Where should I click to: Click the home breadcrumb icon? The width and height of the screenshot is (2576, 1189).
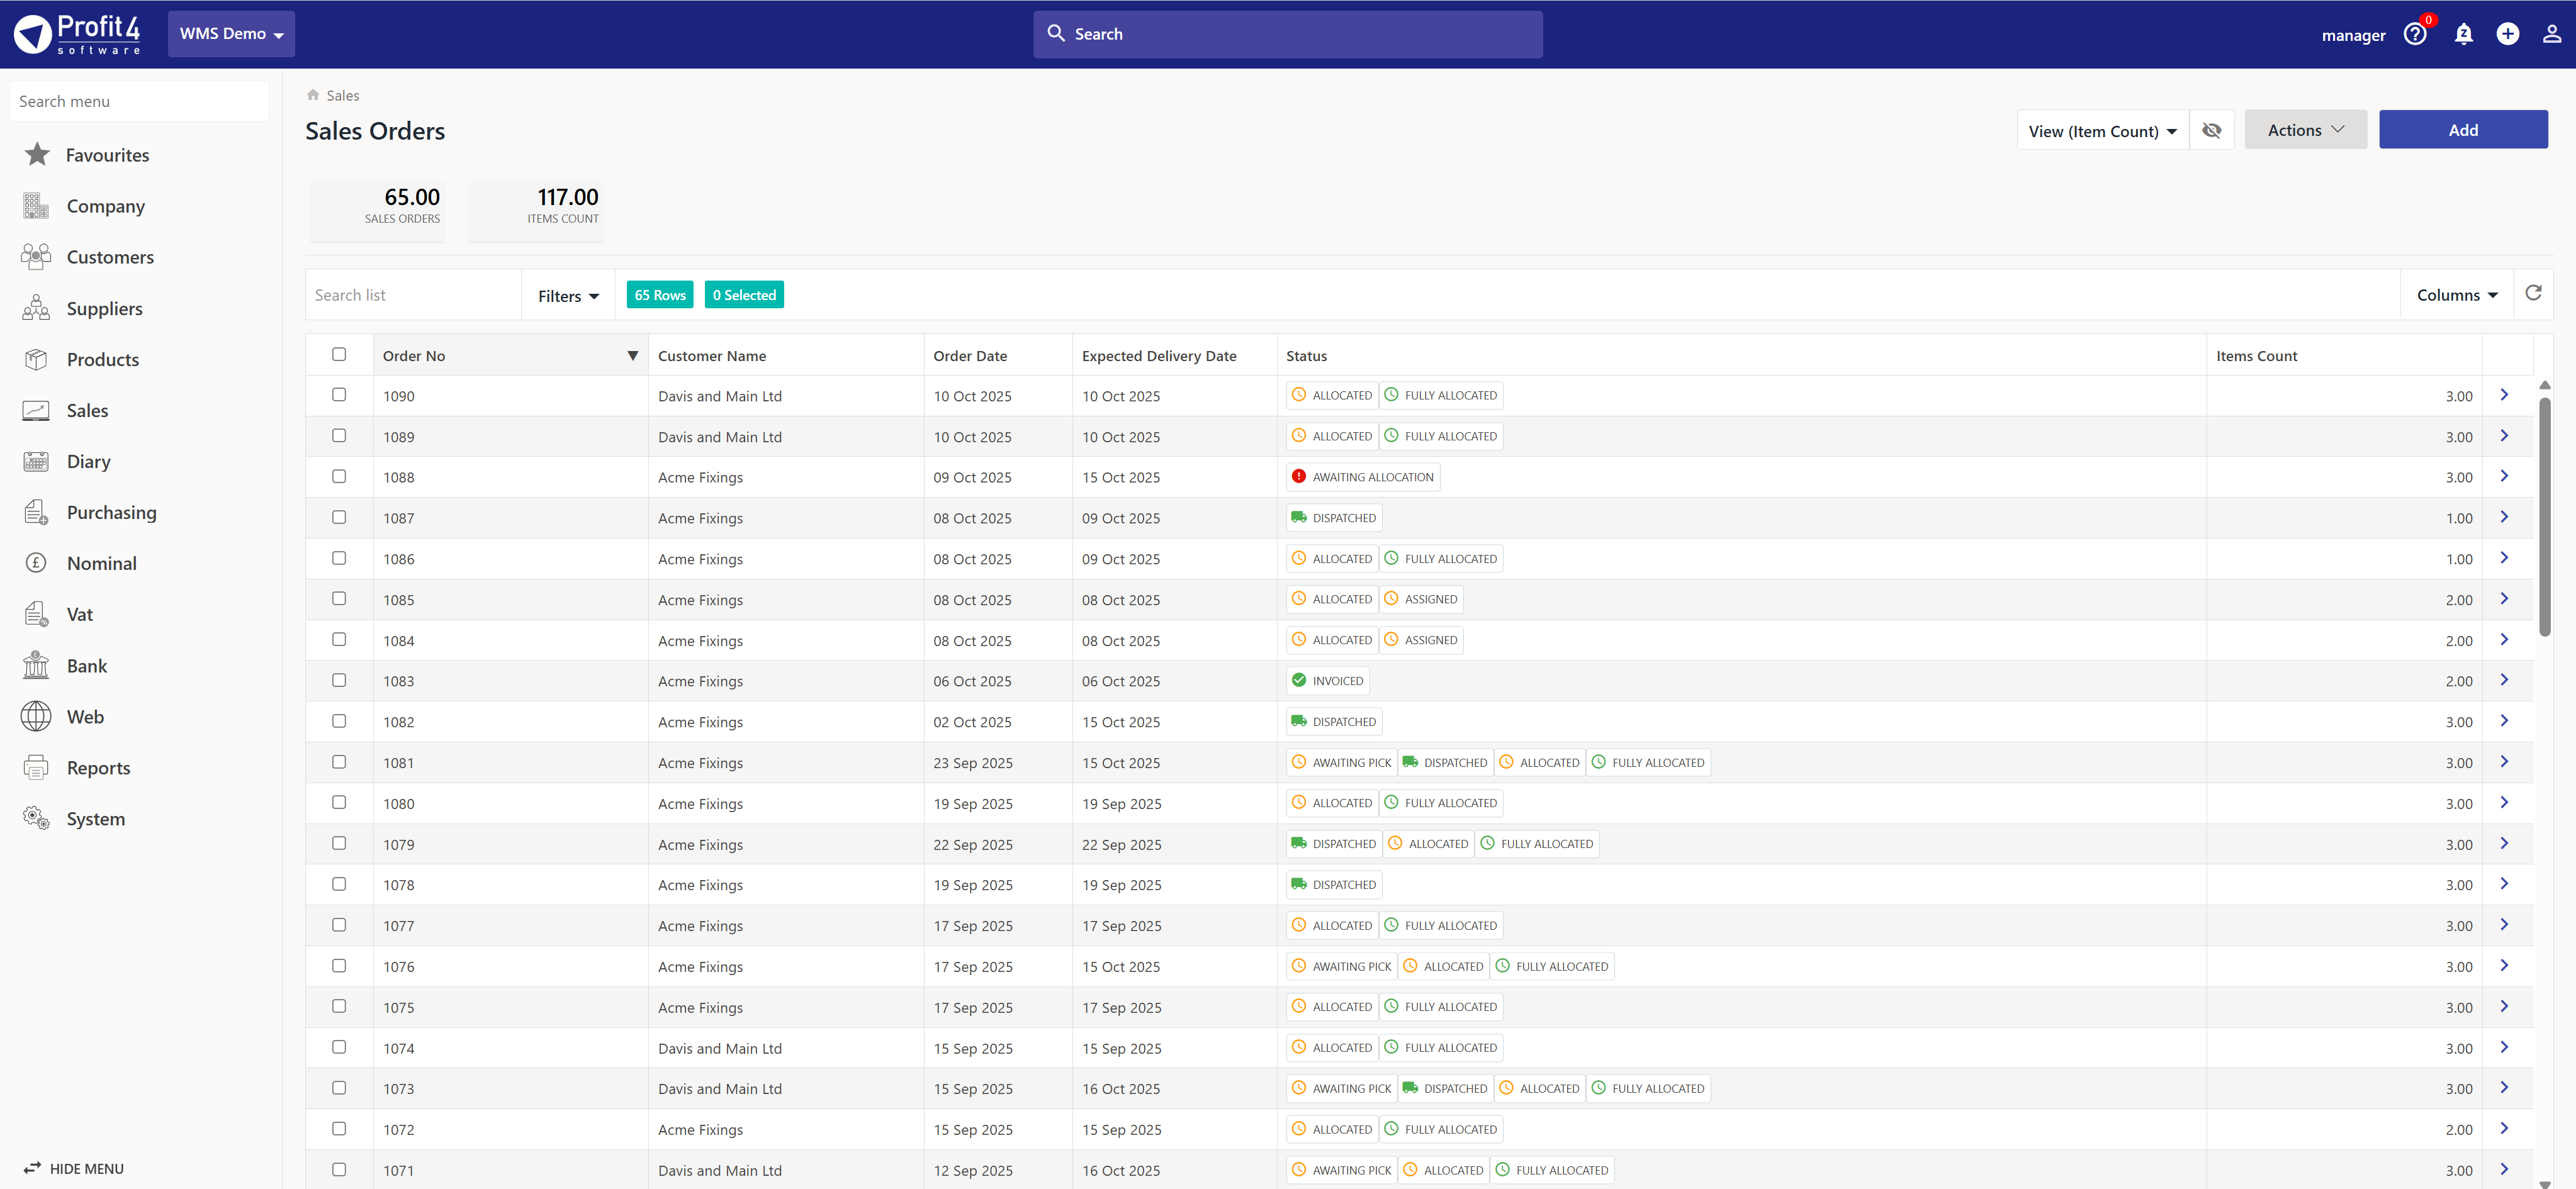coord(313,95)
